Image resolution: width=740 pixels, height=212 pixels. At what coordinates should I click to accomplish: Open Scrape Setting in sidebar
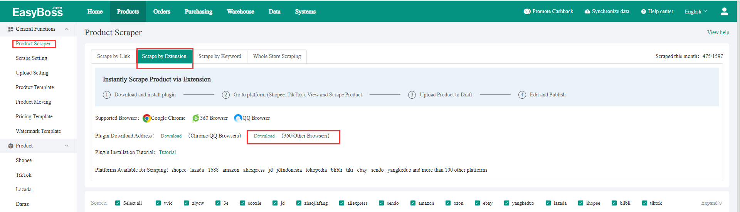[32, 58]
